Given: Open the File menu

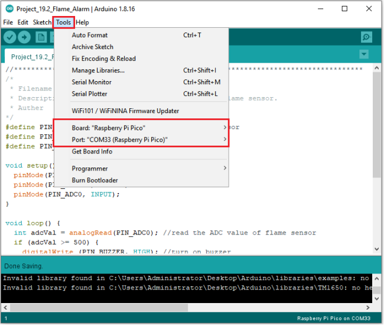Looking at the screenshot, I should (x=8, y=22).
